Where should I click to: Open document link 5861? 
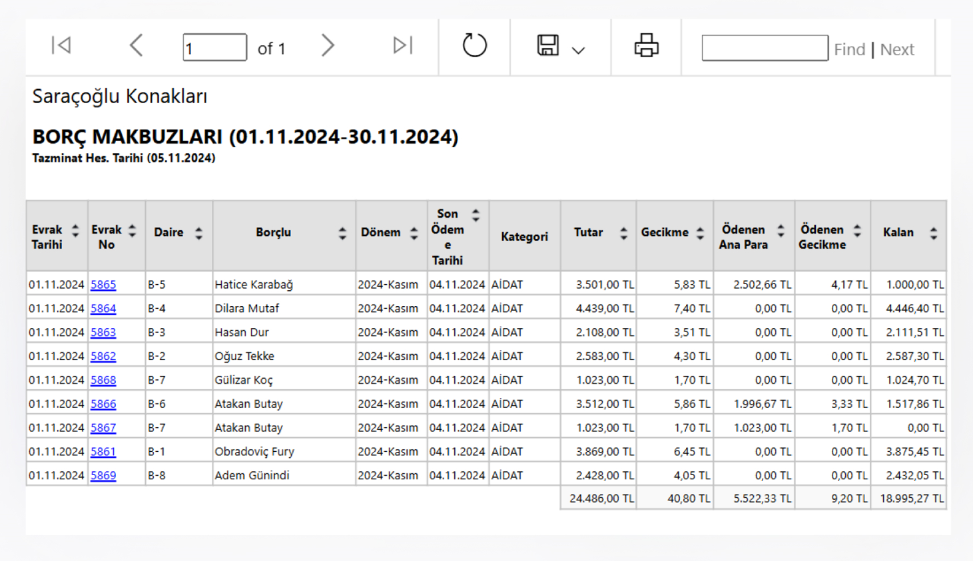(103, 452)
